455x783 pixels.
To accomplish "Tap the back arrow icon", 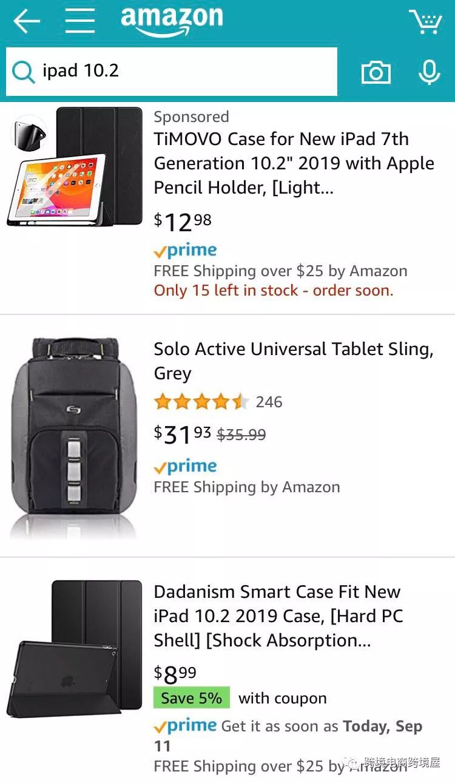I will (x=26, y=22).
